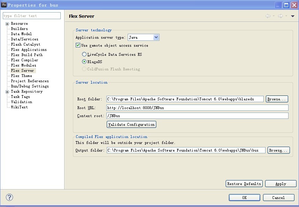Viewport: 299px width, 207px height.
Task: Open Application server type dropdown
Action: (156, 37)
